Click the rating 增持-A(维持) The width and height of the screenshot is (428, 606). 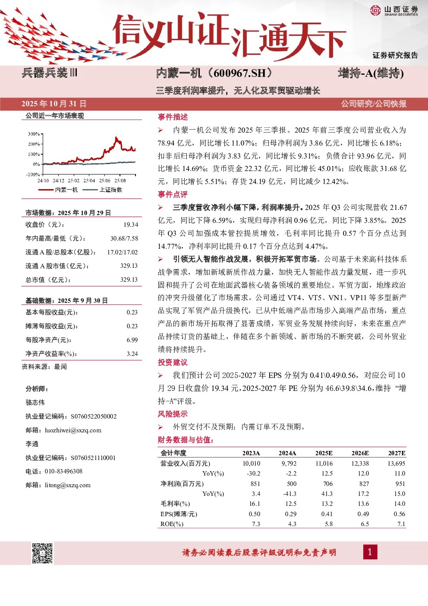[371, 73]
